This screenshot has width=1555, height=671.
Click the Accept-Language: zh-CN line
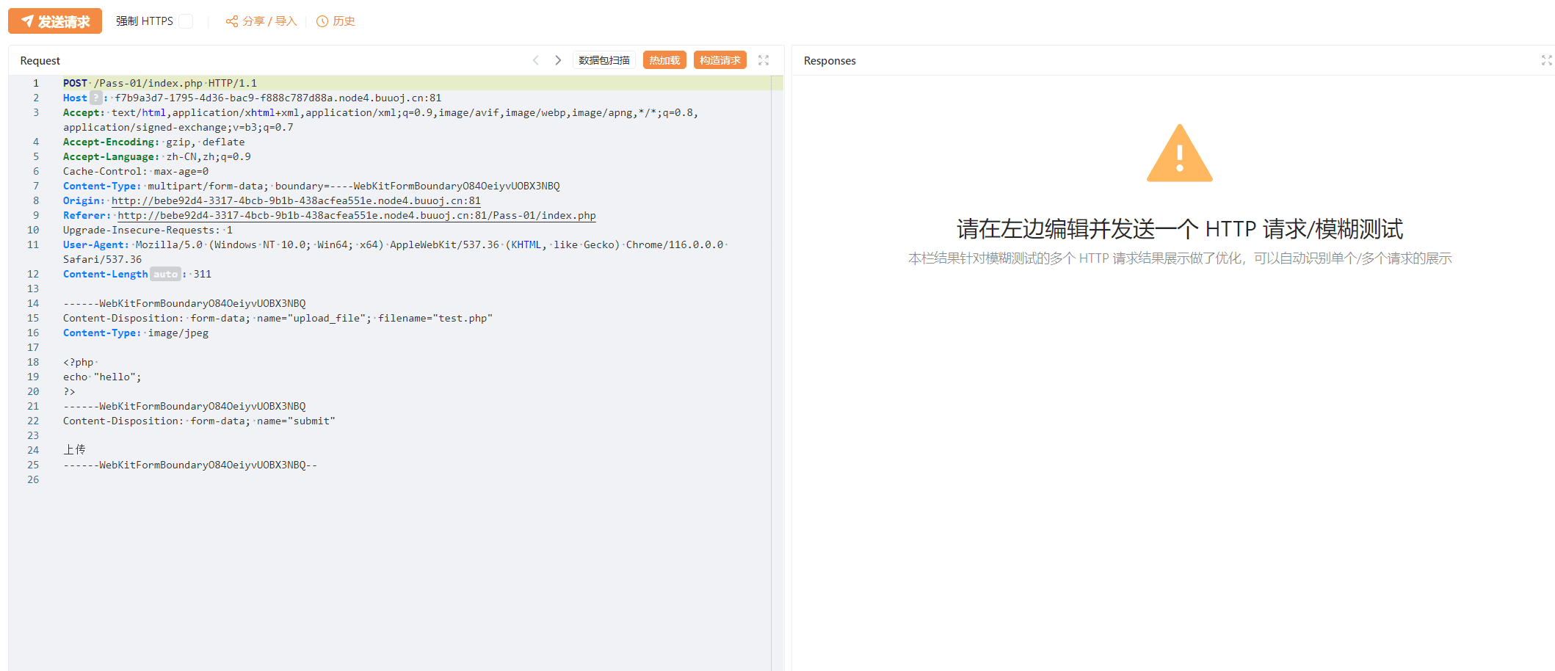point(157,156)
